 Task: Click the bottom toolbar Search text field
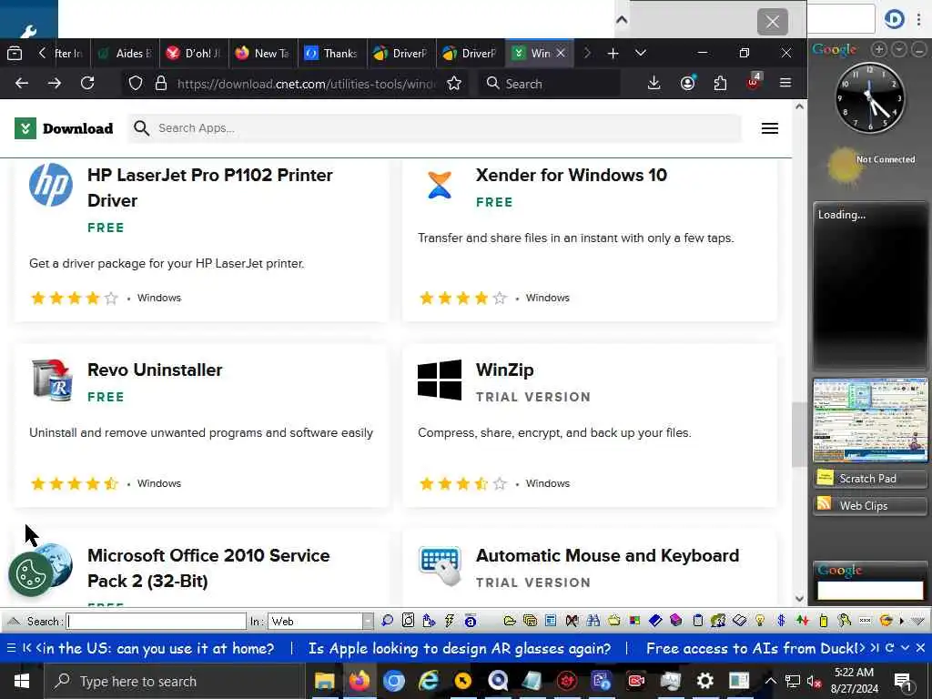[x=157, y=621]
